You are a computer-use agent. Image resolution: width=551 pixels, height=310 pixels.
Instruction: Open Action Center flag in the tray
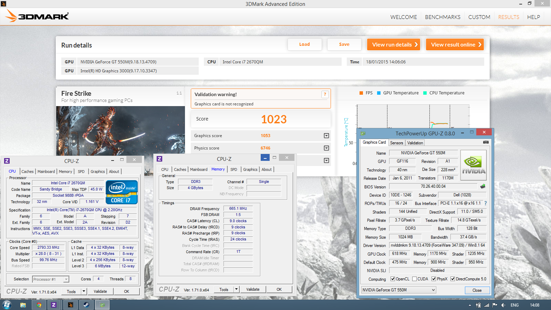tap(495, 305)
